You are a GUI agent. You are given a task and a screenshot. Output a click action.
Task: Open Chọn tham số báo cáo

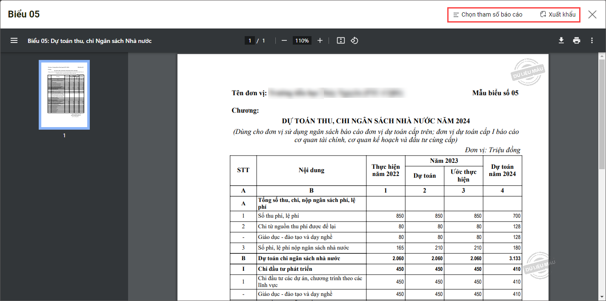click(488, 14)
